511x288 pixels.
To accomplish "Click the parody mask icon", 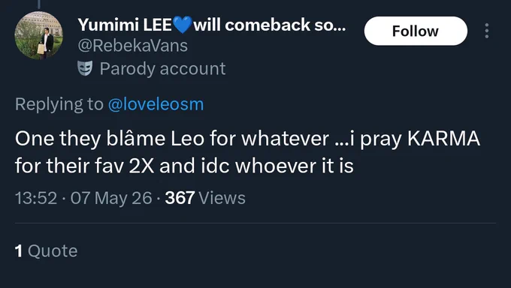I will [x=85, y=68].
